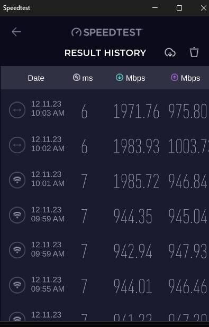
Task: Maximize the Speedtest window
Action: [x=179, y=8]
